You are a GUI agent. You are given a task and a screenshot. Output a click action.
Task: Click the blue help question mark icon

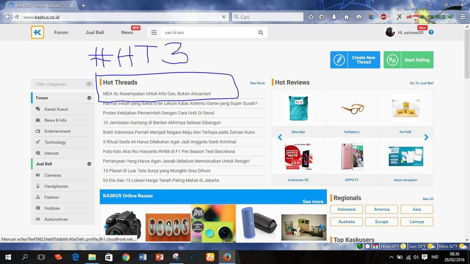pos(431,32)
